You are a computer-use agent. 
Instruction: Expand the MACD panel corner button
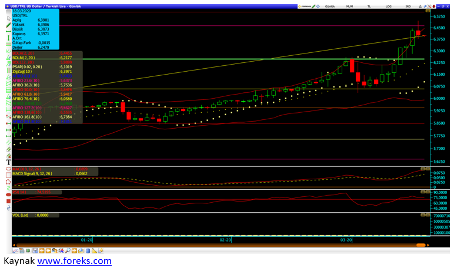(422, 169)
